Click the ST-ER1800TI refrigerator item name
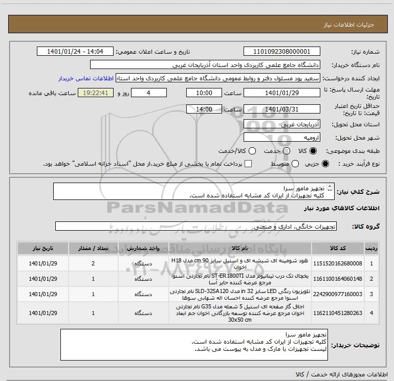 coord(240,279)
